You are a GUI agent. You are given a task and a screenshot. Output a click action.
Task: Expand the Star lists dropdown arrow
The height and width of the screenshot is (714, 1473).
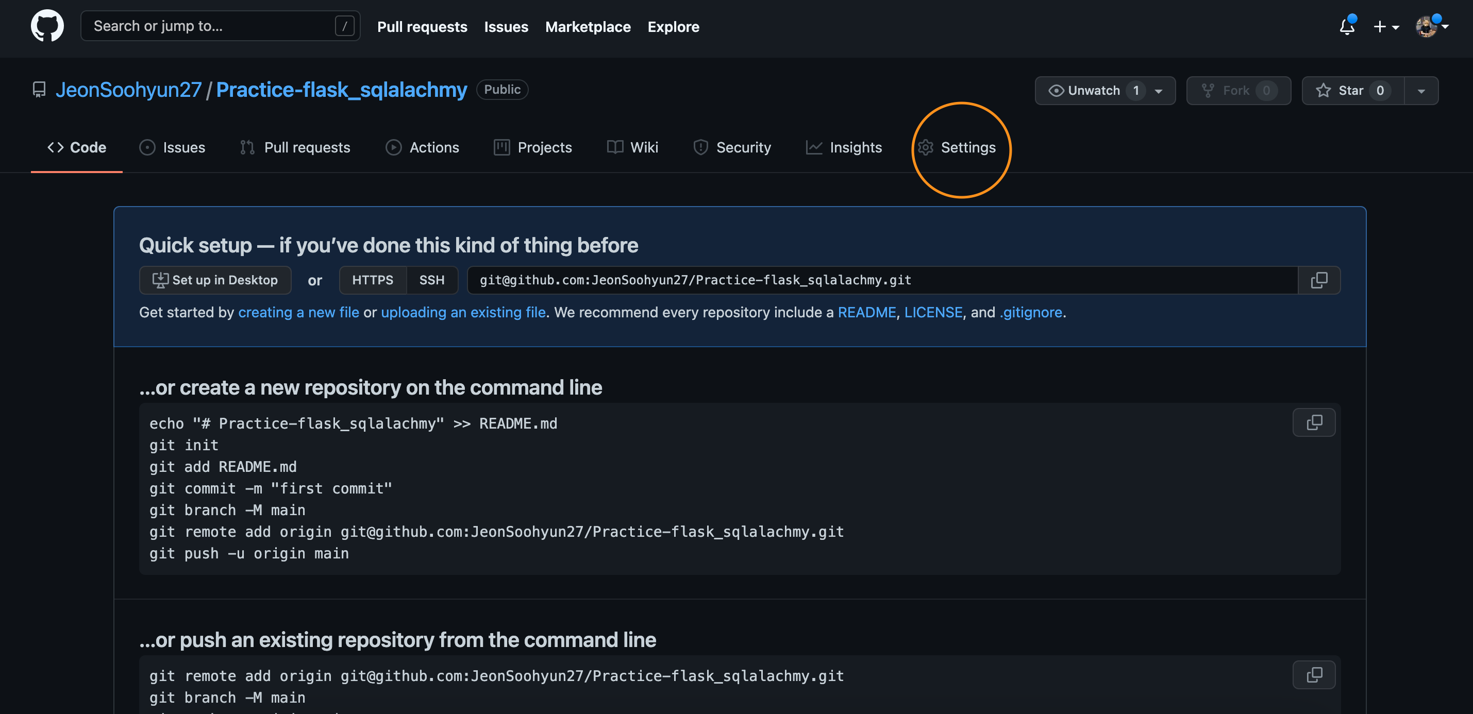pos(1421,91)
